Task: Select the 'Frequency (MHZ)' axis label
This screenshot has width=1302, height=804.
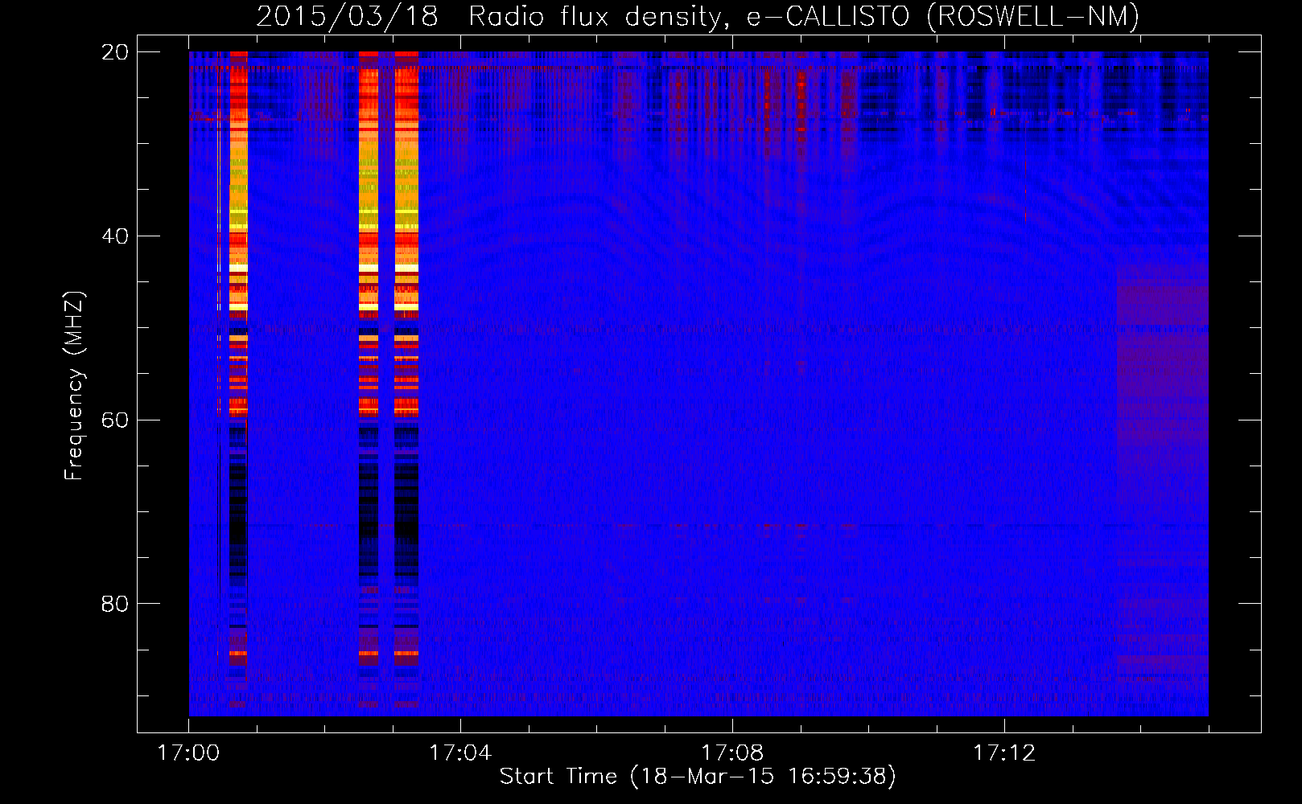Action: (74, 386)
